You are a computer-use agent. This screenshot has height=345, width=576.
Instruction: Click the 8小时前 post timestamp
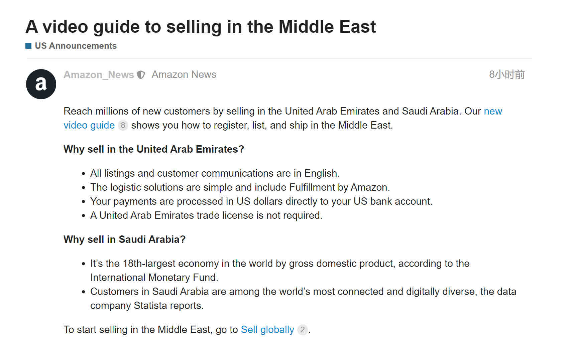coord(507,74)
